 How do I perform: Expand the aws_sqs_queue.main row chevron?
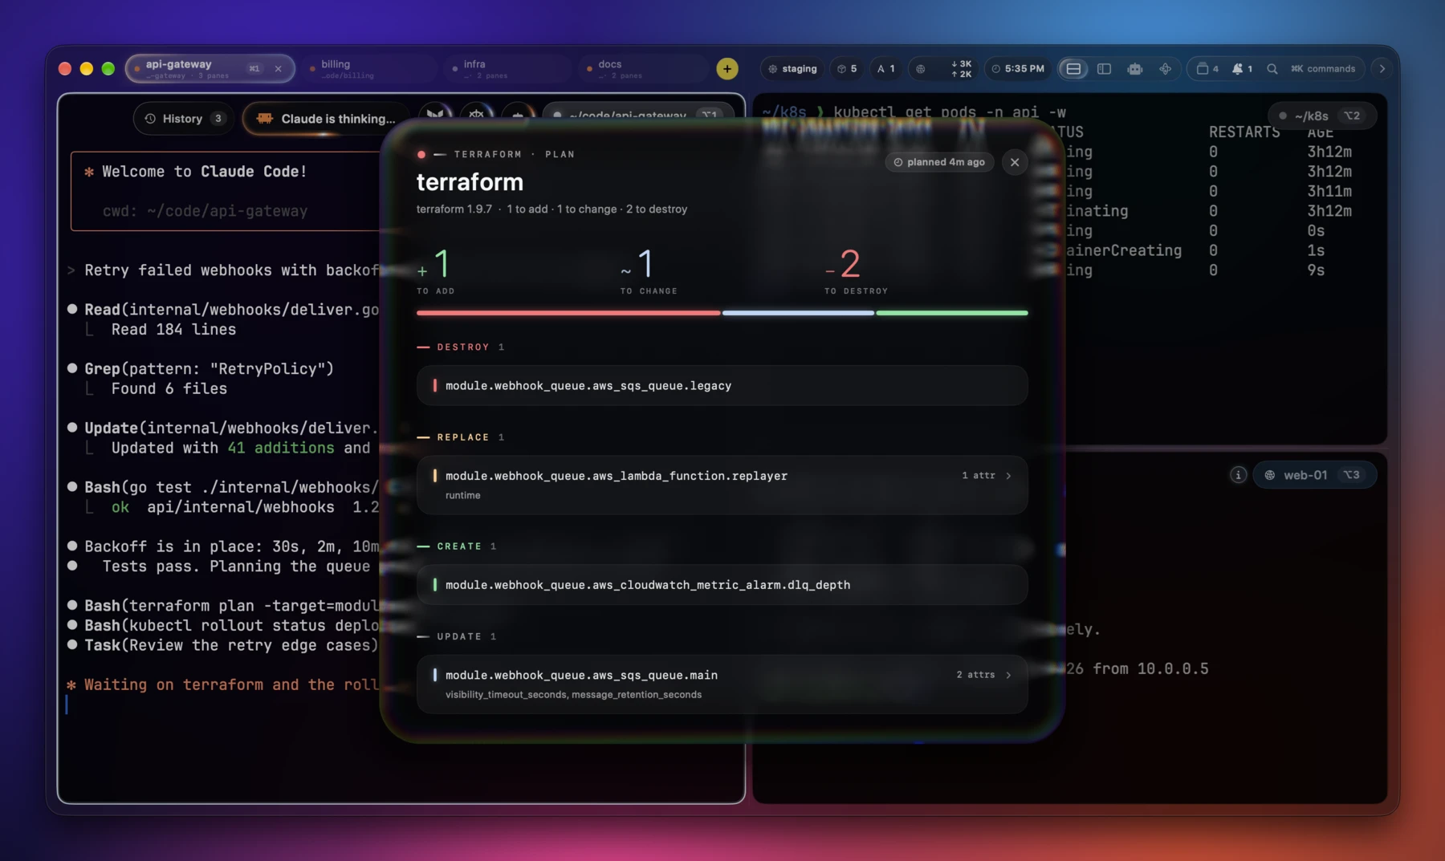coord(1008,675)
